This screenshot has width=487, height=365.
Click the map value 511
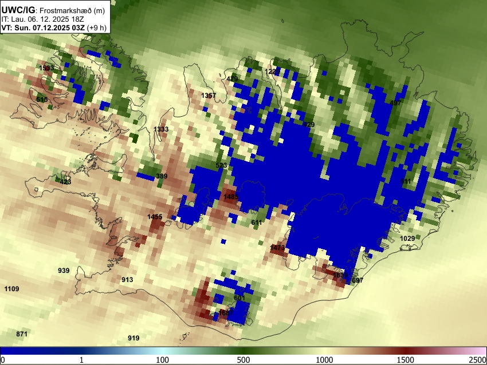point(405,181)
